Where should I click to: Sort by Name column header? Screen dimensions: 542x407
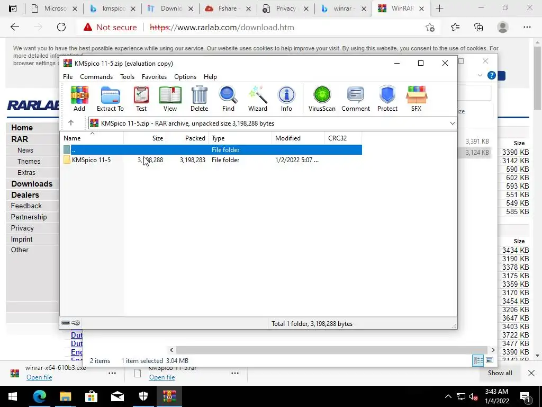(x=92, y=138)
